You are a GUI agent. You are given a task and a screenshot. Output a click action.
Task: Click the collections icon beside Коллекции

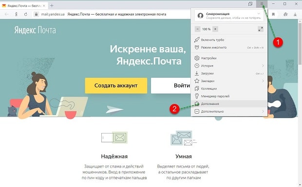point(197,88)
